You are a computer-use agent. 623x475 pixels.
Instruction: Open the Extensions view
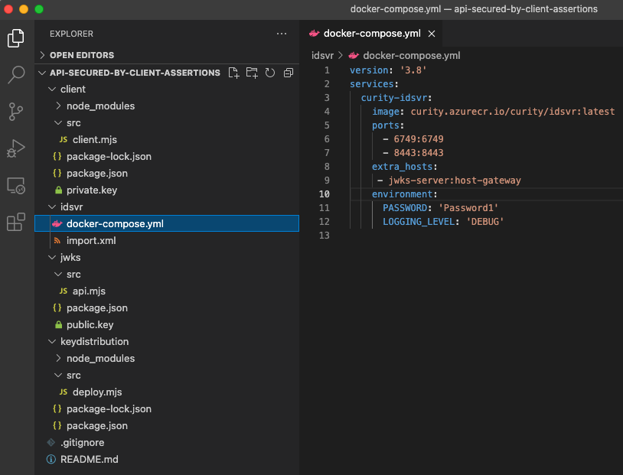15,222
